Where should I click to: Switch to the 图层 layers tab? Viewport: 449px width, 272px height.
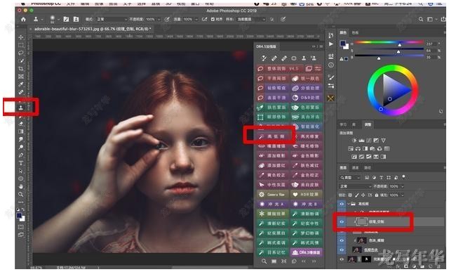click(x=343, y=168)
